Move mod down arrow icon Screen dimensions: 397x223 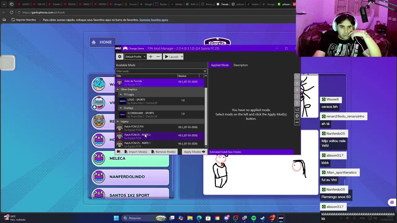pos(297,90)
